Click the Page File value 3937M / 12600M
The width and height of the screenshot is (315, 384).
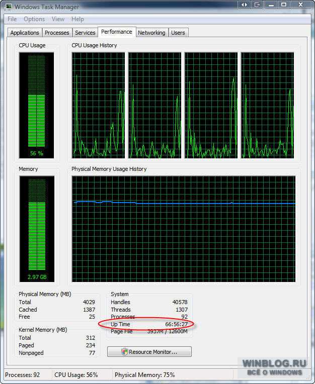pos(168,331)
